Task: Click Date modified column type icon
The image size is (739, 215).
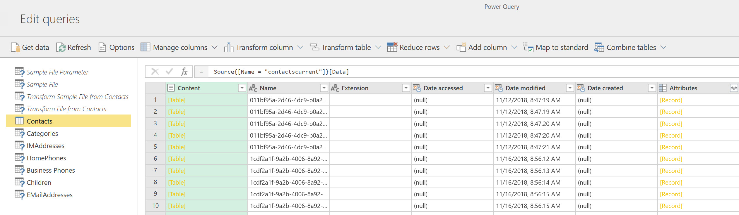Action: point(499,88)
